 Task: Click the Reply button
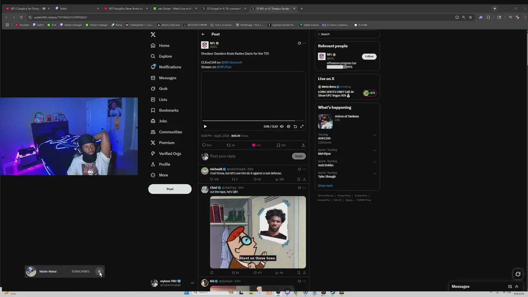[299, 156]
